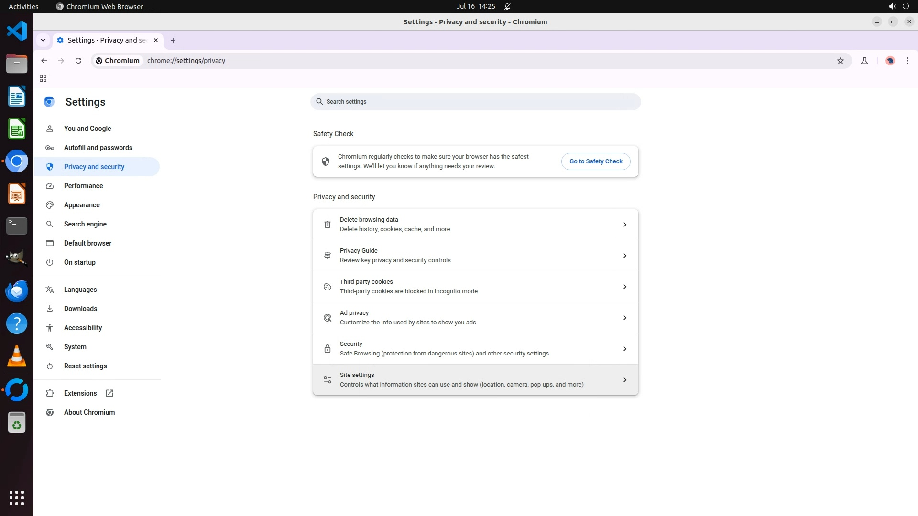Image resolution: width=918 pixels, height=516 pixels.
Task: Open new tab with plus icon
Action: point(173,40)
